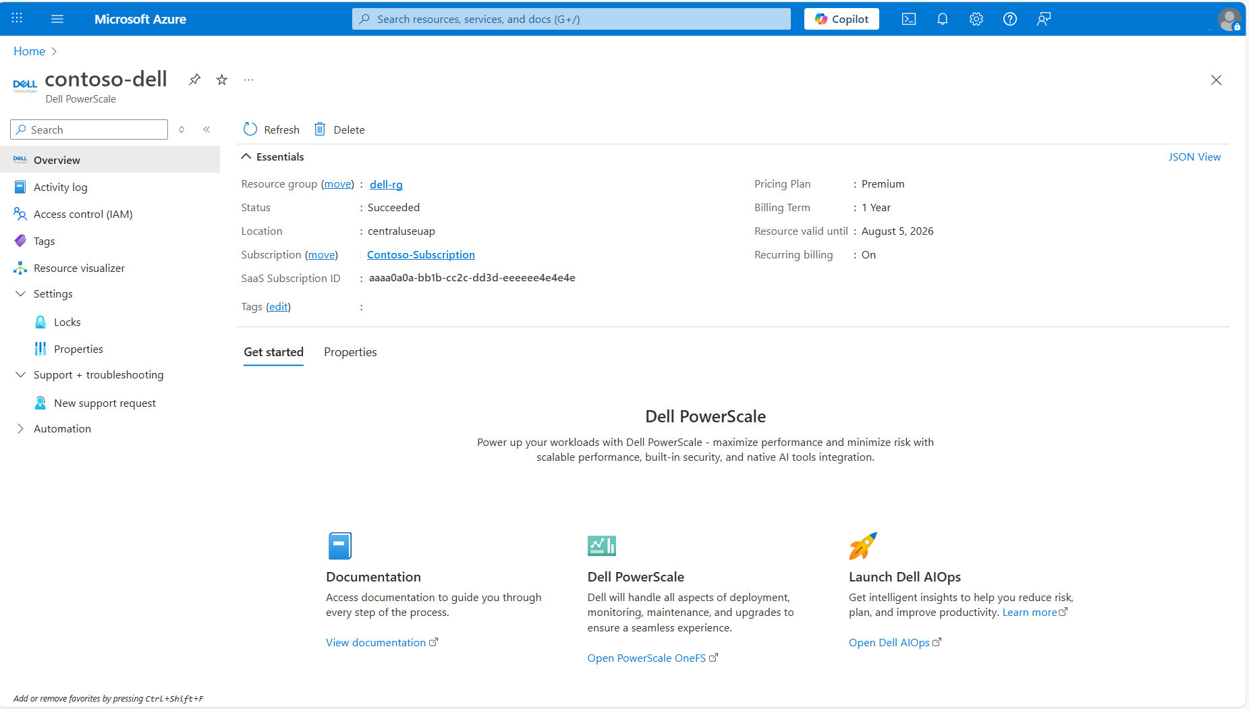Click the Locks padlock icon
1249x709 pixels.
(40, 322)
